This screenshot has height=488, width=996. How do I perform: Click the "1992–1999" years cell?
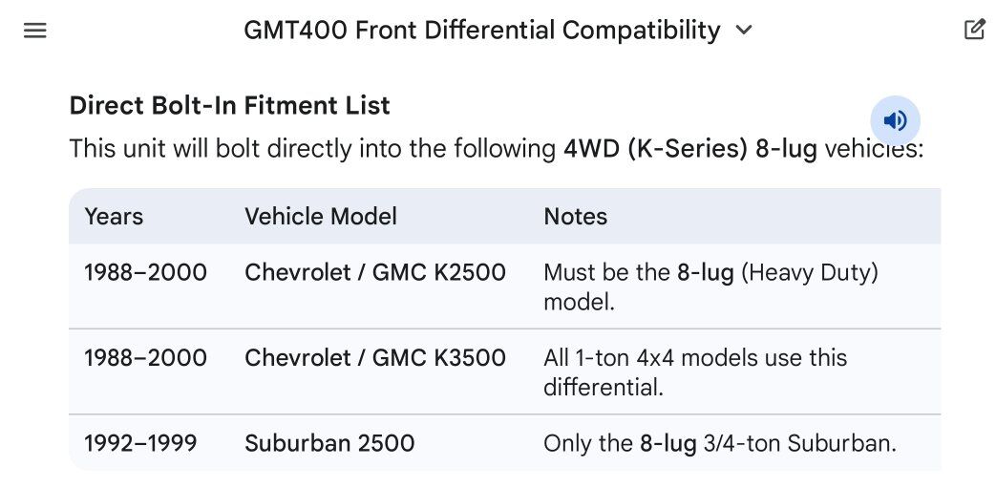pos(140,443)
